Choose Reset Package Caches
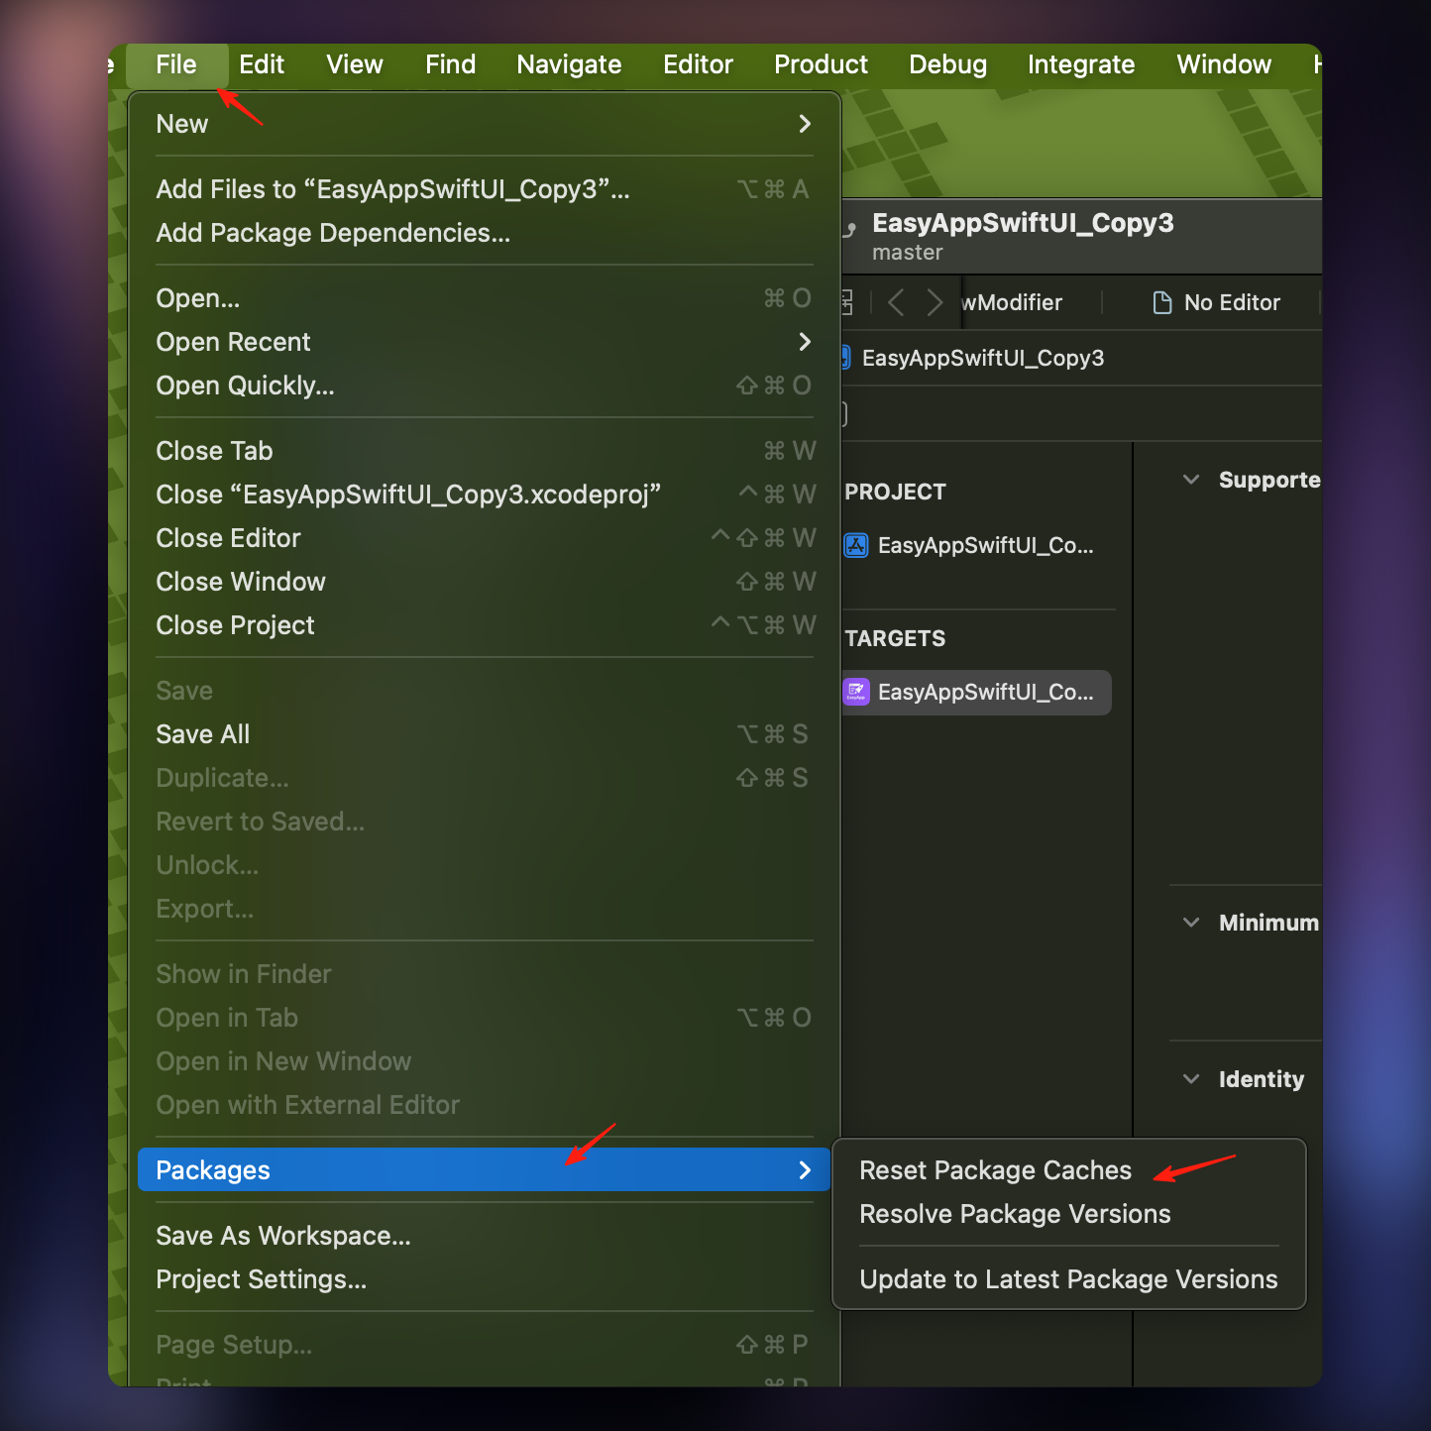 pyautogui.click(x=995, y=1170)
